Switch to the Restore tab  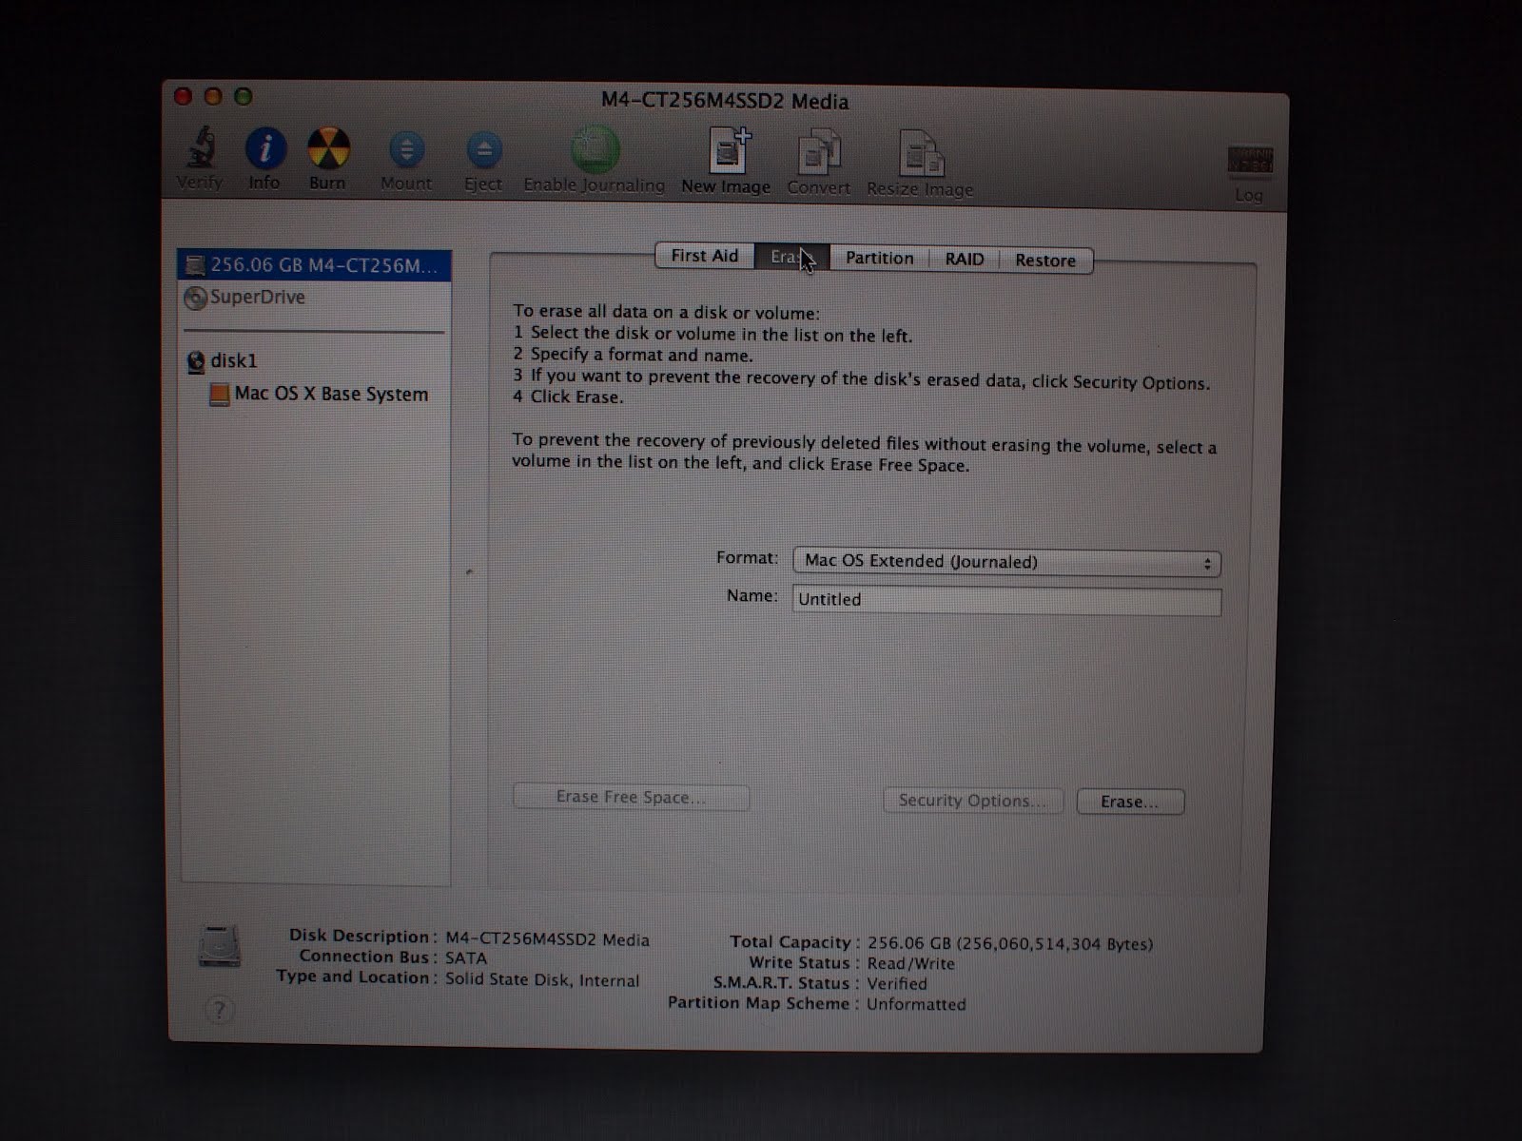(1045, 261)
